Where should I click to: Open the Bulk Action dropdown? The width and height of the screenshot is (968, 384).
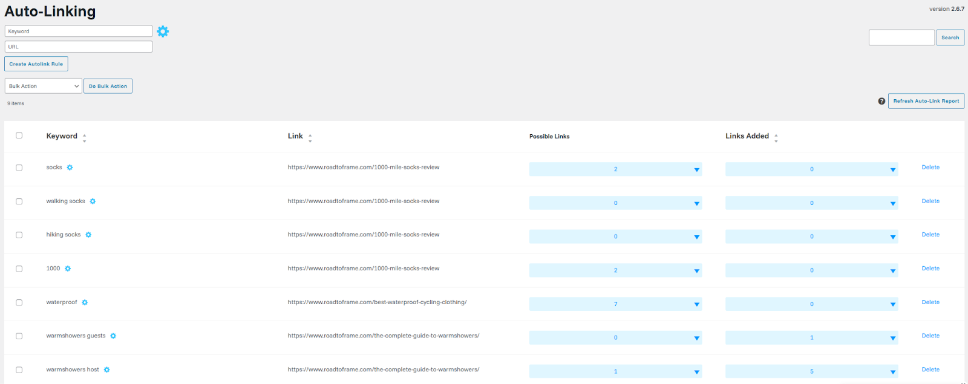pyautogui.click(x=44, y=86)
